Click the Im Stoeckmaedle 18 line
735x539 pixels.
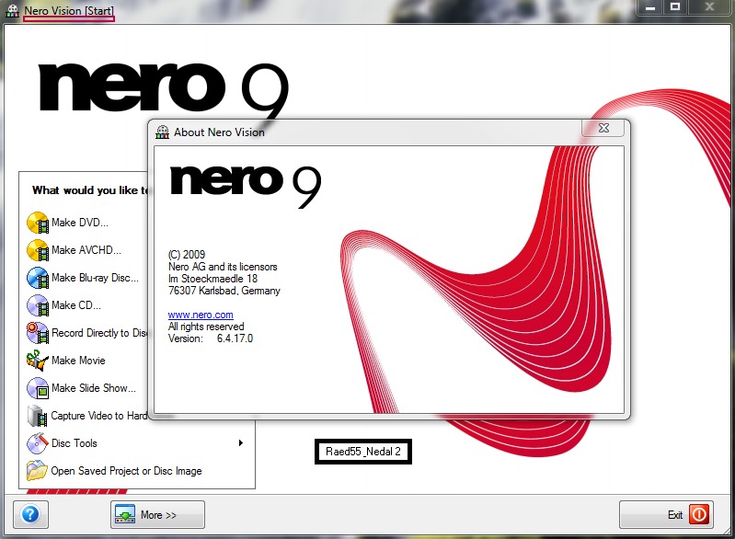pos(212,279)
